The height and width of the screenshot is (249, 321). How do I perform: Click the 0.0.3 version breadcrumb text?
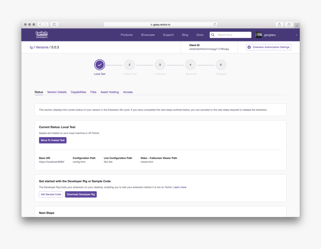[55, 47]
